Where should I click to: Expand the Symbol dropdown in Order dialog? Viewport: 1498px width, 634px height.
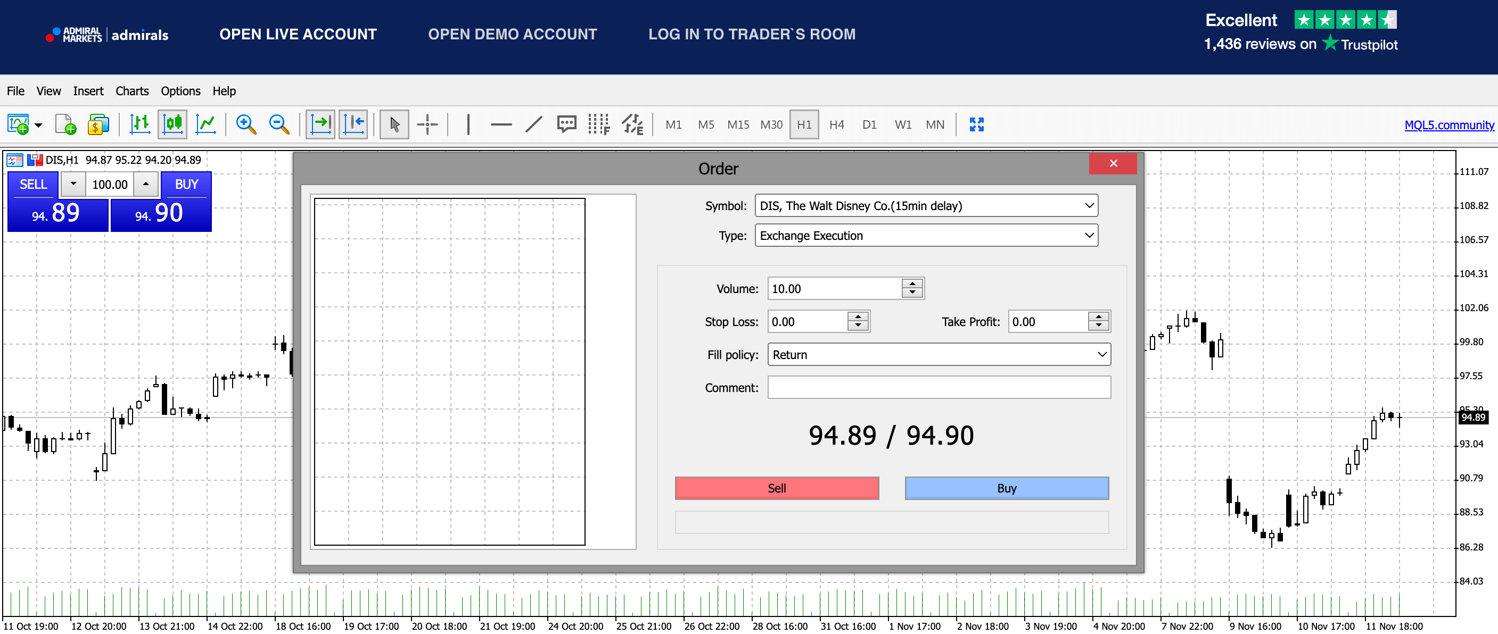pos(1089,206)
